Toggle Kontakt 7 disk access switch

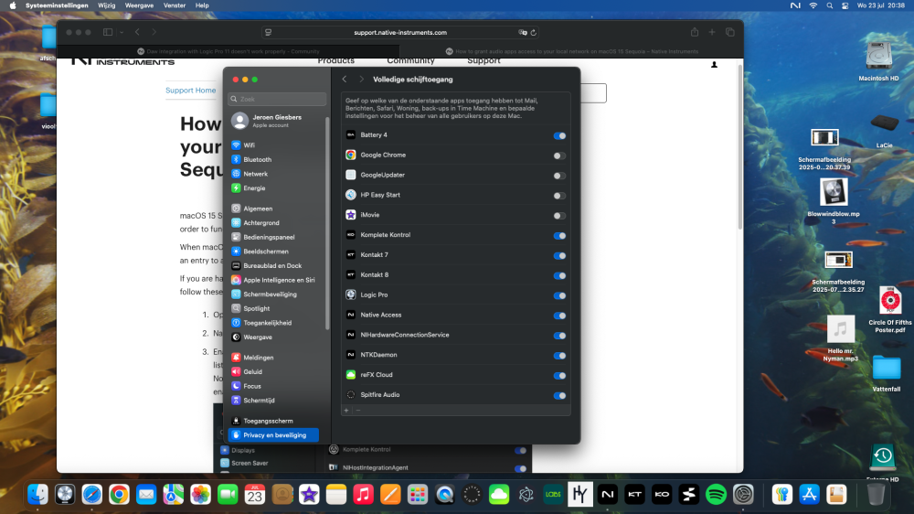[x=559, y=255]
